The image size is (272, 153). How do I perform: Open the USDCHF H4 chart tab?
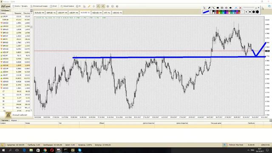pos(62,13)
